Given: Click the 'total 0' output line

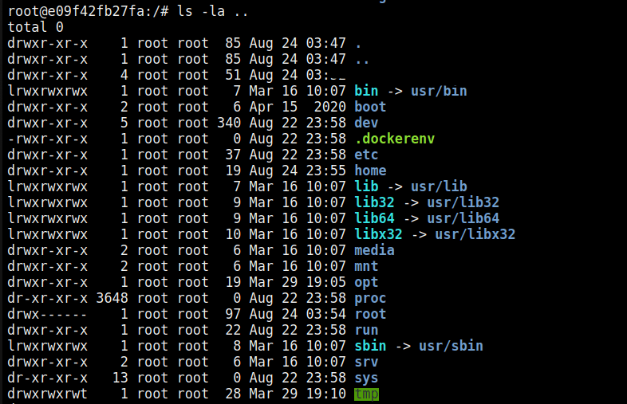Looking at the screenshot, I should click(35, 27).
